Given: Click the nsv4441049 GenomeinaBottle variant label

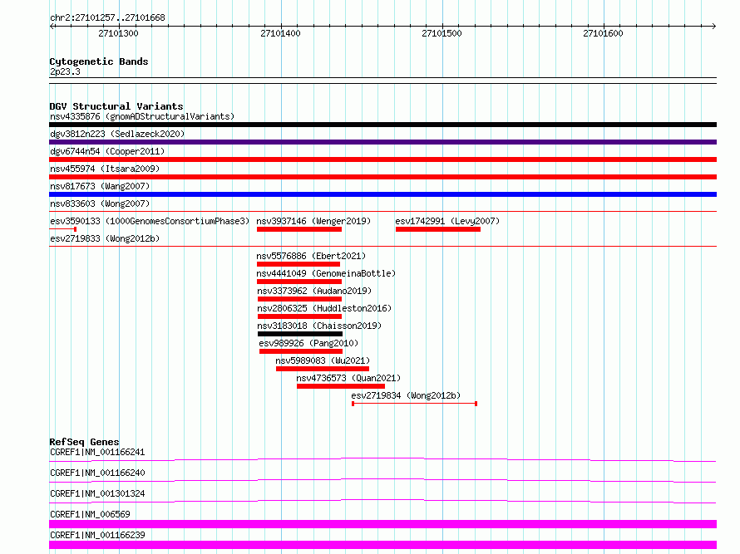Looking at the screenshot, I should [x=326, y=273].
